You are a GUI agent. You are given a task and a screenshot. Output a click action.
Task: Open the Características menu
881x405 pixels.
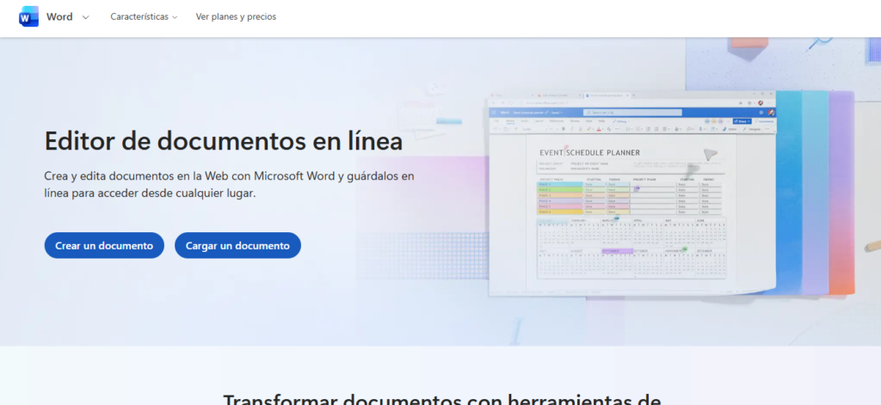(144, 17)
